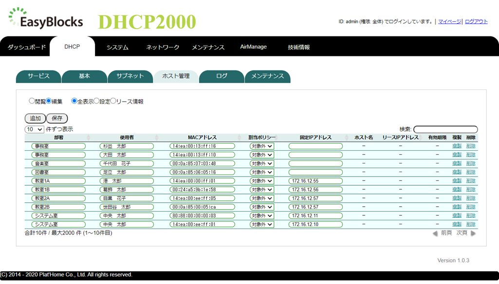Open the ダッシュボード main tab
The height and width of the screenshot is (284, 499).
pyautogui.click(x=27, y=47)
